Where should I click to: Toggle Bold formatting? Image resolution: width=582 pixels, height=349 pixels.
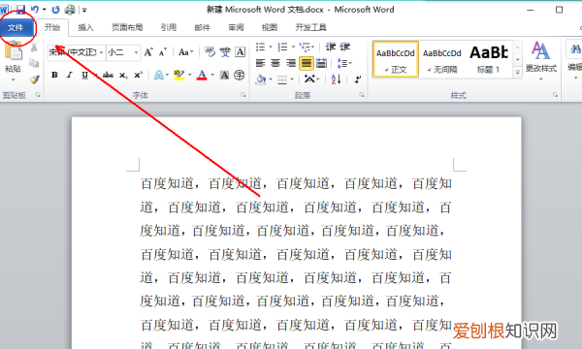54,75
